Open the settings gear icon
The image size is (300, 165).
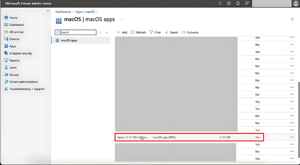pos(229,3)
